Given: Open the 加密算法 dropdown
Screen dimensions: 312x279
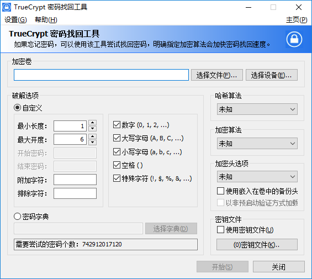Looking at the screenshot, I should [x=257, y=144].
